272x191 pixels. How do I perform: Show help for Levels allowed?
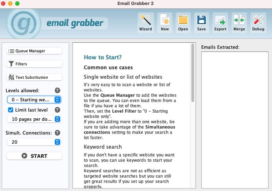[57, 90]
